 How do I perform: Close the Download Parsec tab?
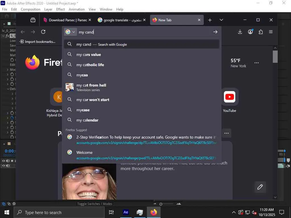(x=90, y=20)
